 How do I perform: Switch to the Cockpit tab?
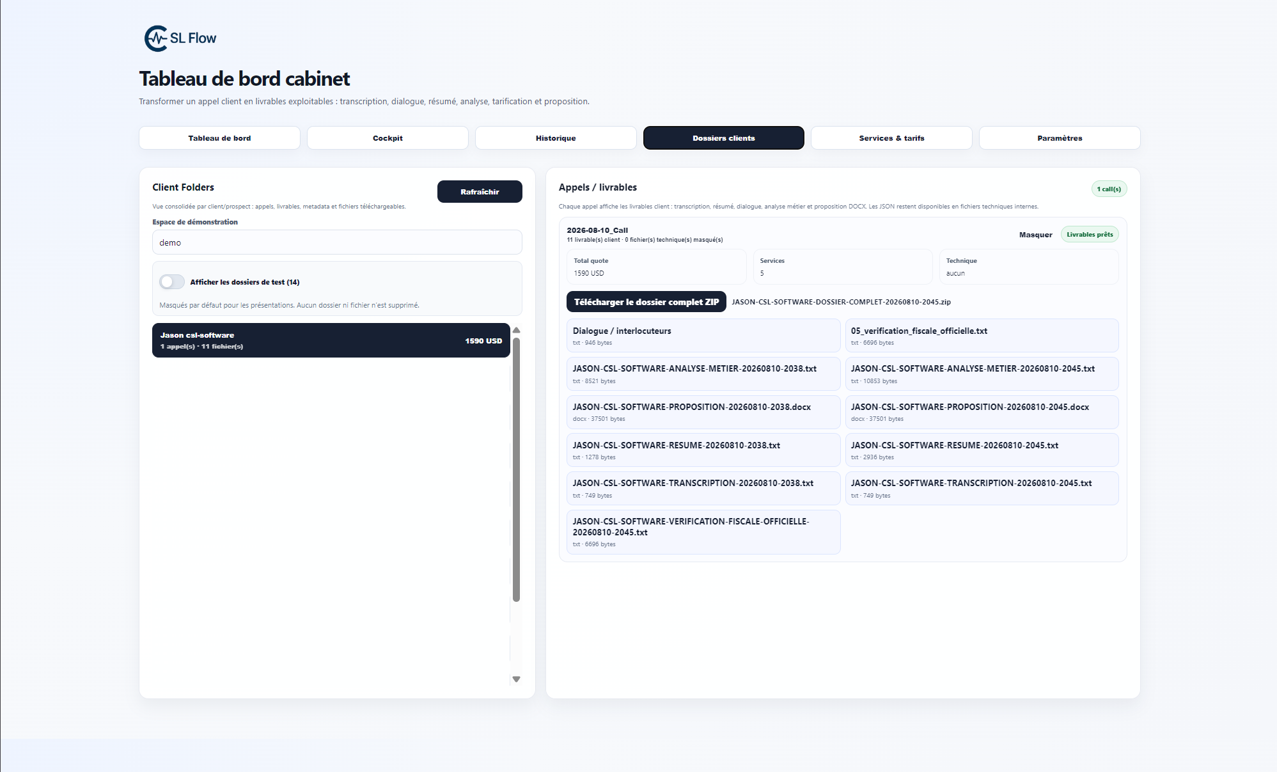[x=388, y=138]
